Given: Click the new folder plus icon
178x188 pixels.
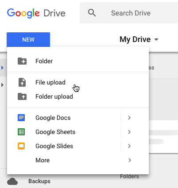Looking at the screenshot, I should point(22,61).
